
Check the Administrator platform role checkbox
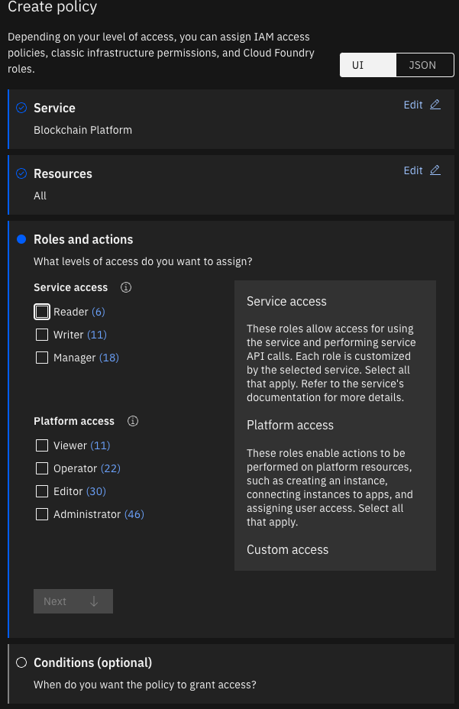coord(42,514)
